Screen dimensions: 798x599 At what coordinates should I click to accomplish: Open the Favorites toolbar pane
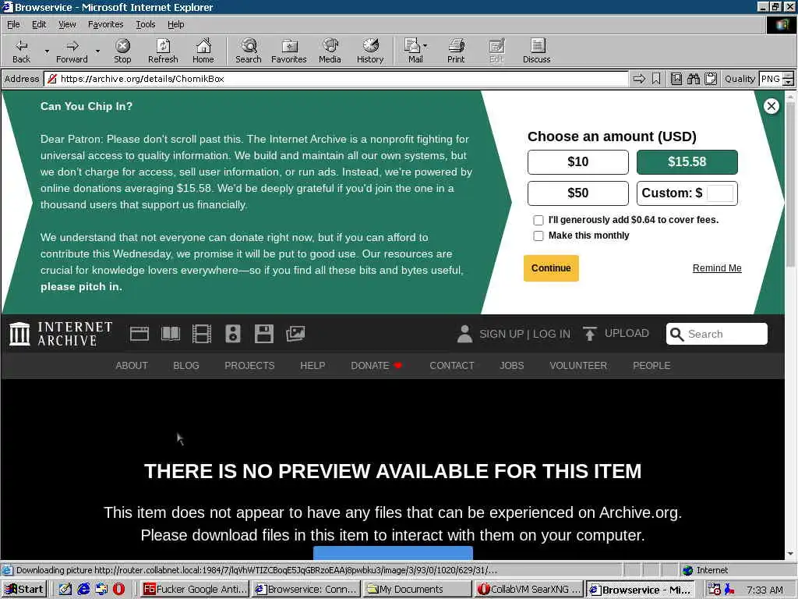click(288, 51)
